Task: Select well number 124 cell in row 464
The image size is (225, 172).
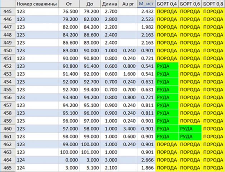Action: [36, 160]
